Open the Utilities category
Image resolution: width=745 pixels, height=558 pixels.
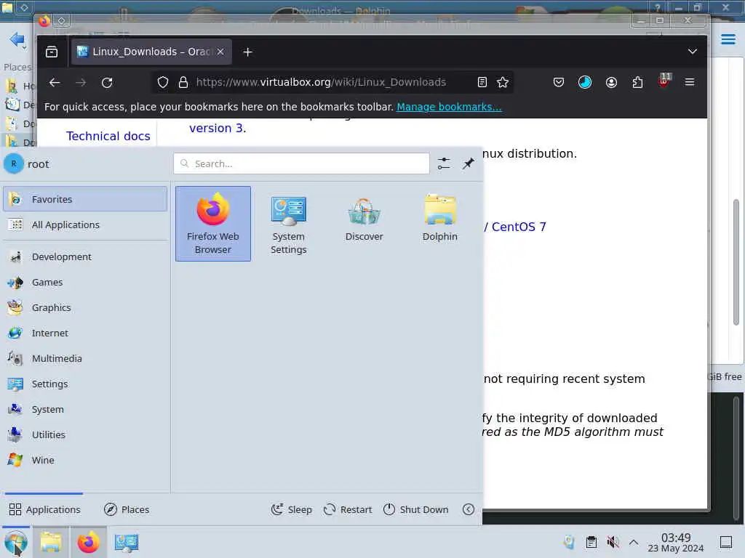tap(85, 434)
